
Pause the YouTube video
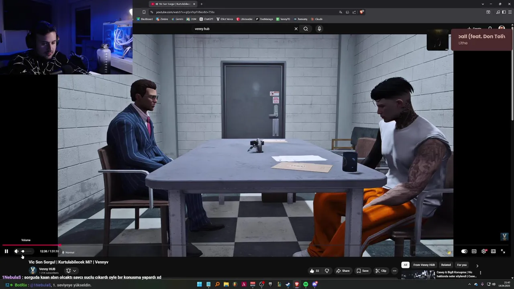tap(6, 251)
